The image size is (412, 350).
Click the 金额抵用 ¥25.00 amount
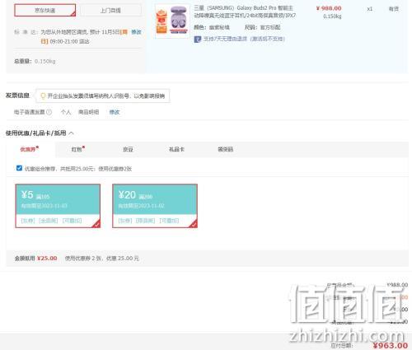coord(47,259)
